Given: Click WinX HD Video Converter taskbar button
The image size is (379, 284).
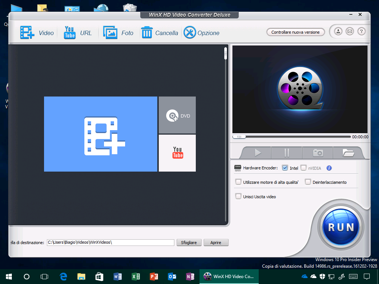Looking at the screenshot, I should 229,277.
